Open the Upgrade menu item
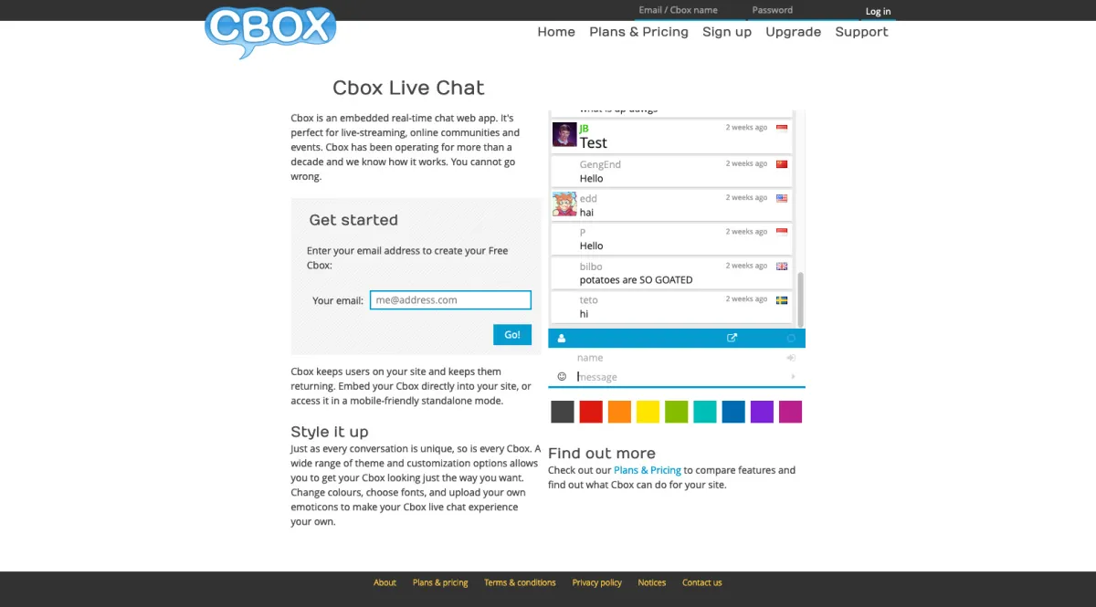This screenshot has width=1096, height=607. (x=793, y=32)
